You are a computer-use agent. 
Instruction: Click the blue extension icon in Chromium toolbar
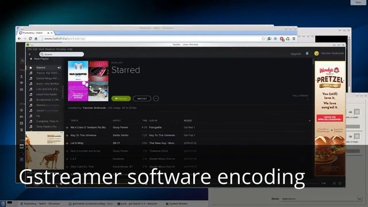(x=275, y=39)
